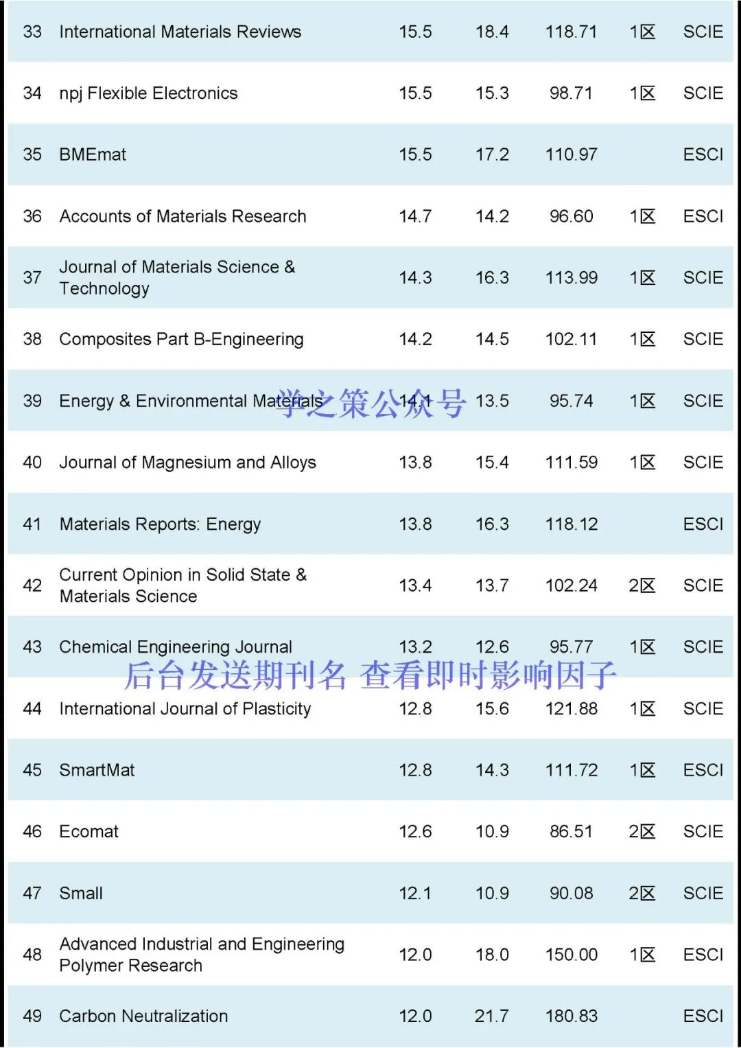
Task: Click the Carbon Neutralization journal title
Action: [x=143, y=1016]
